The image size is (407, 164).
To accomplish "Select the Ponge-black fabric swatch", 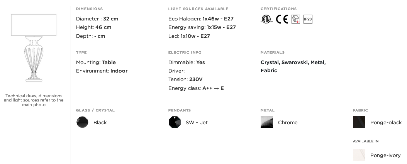I will (x=359, y=122).
